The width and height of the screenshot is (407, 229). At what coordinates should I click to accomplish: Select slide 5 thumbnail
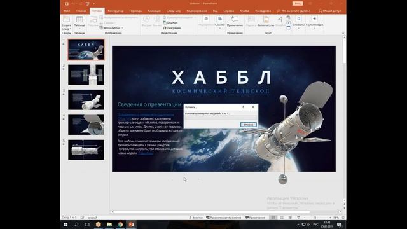click(x=86, y=150)
